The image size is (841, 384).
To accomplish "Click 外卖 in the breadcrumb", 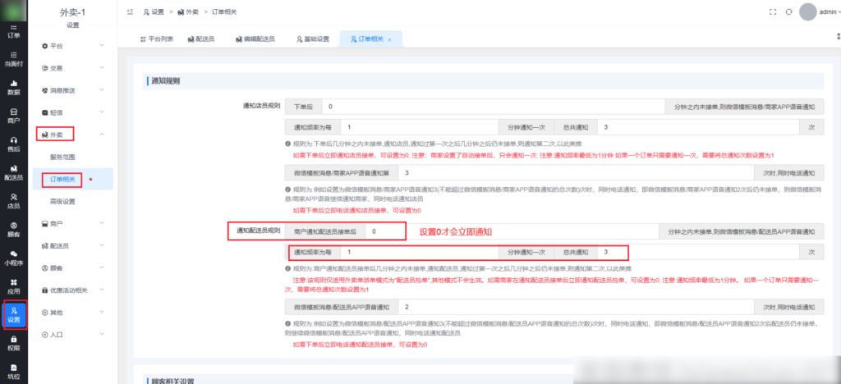I will (x=188, y=11).
